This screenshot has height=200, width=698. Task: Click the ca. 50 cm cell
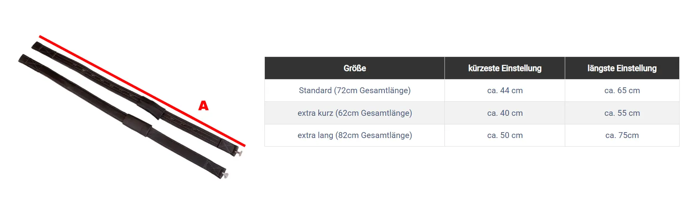505,135
